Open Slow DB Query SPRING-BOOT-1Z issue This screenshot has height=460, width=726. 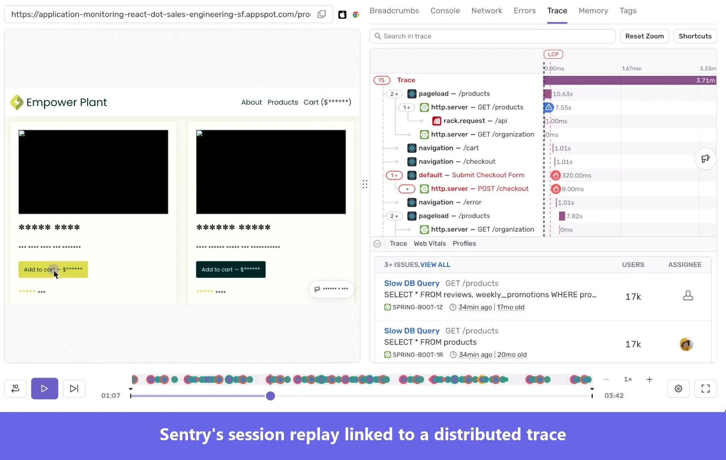(x=411, y=283)
